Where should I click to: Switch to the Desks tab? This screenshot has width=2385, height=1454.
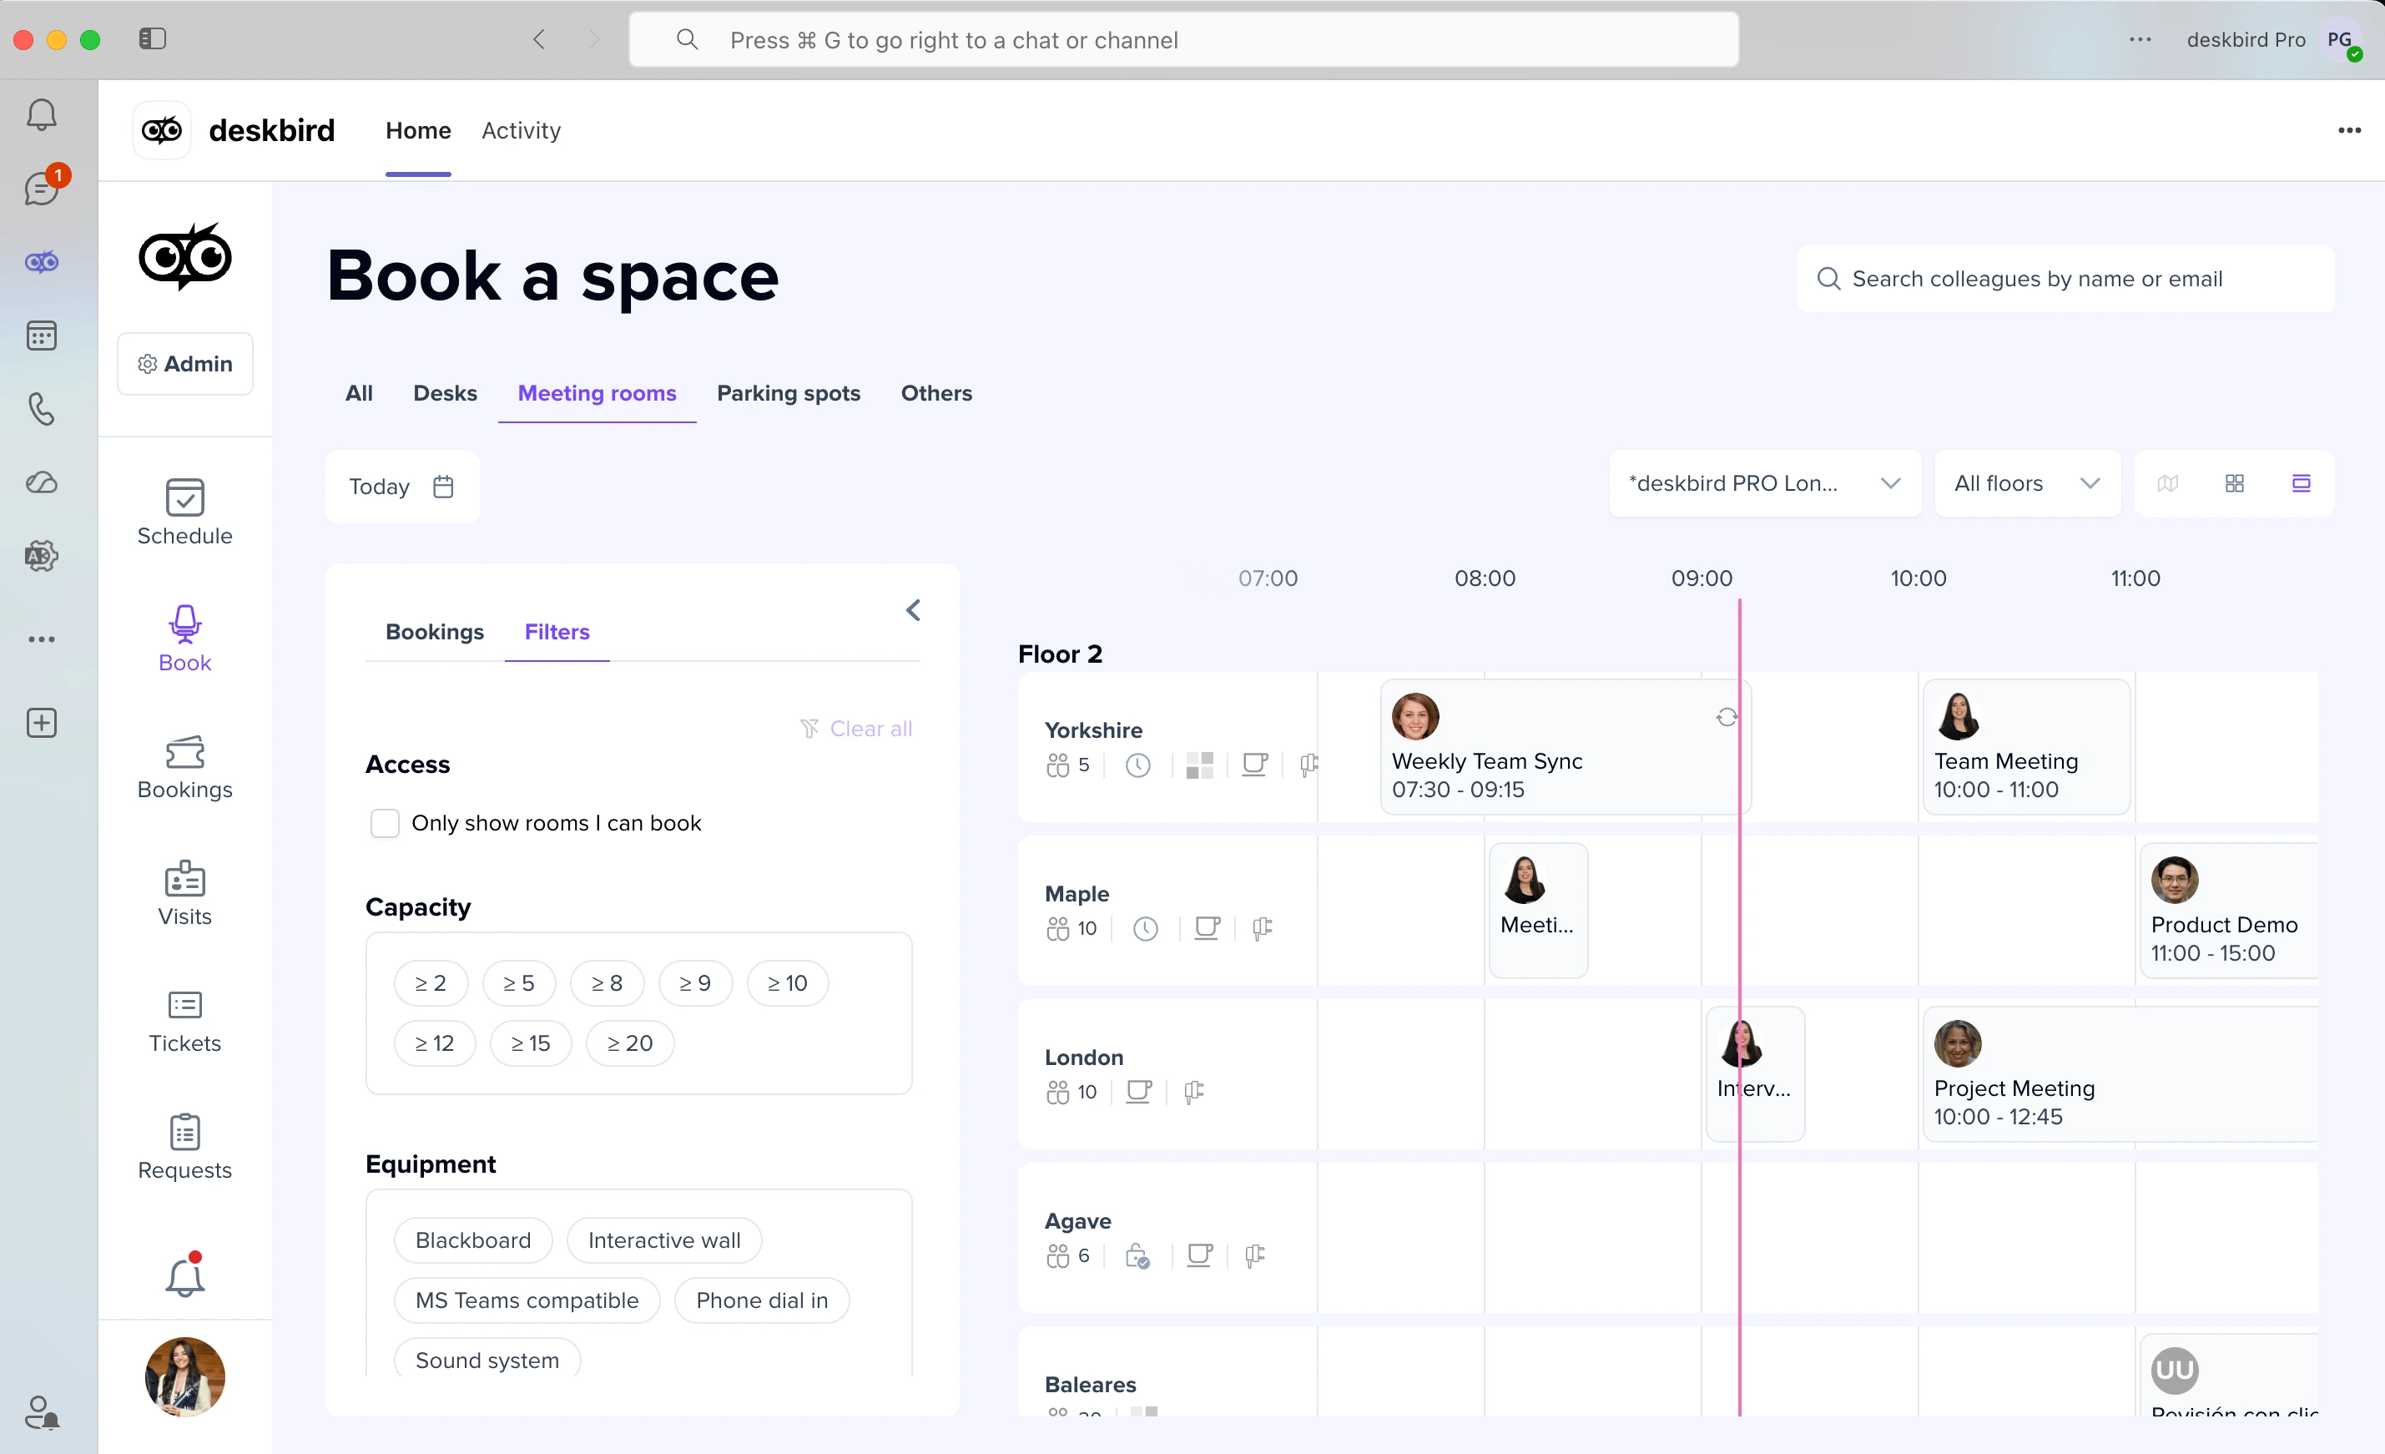point(444,393)
